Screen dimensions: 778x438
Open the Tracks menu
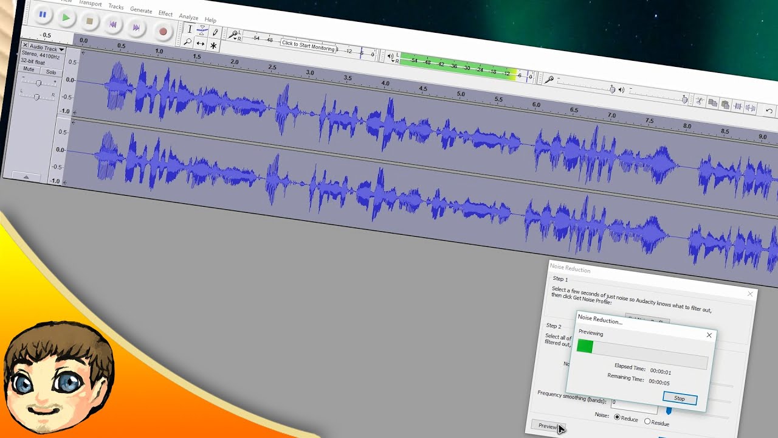[115, 7]
